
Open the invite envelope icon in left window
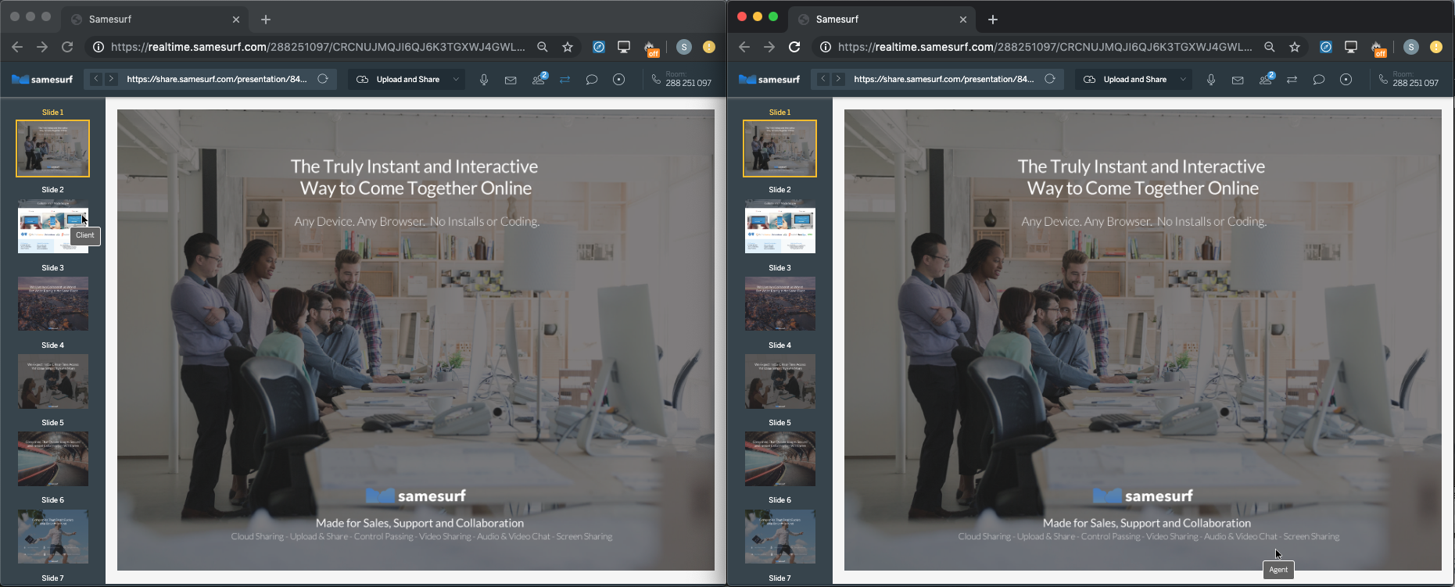[511, 80]
